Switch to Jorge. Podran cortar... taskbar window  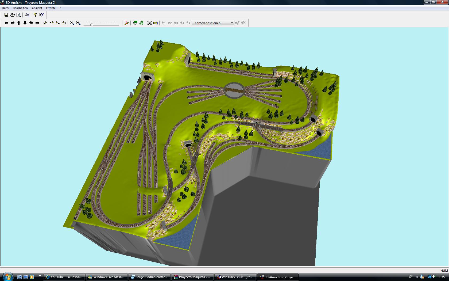click(x=149, y=277)
